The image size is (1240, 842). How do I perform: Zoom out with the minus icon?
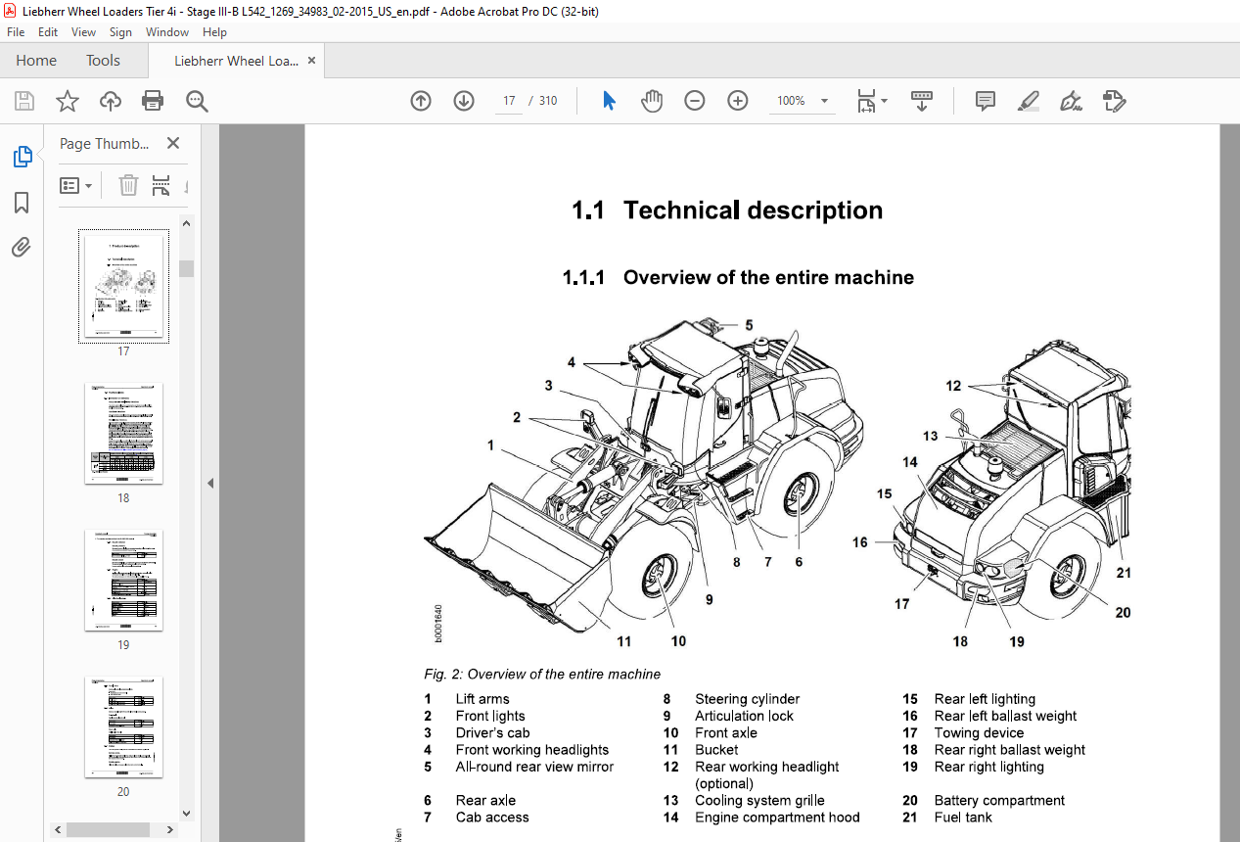pyautogui.click(x=695, y=101)
